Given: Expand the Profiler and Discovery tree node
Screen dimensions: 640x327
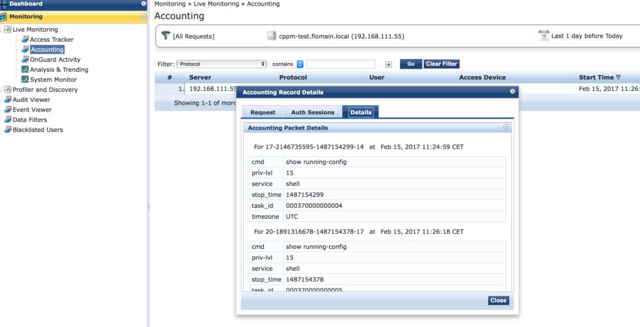Looking at the screenshot, I should tap(2, 89).
